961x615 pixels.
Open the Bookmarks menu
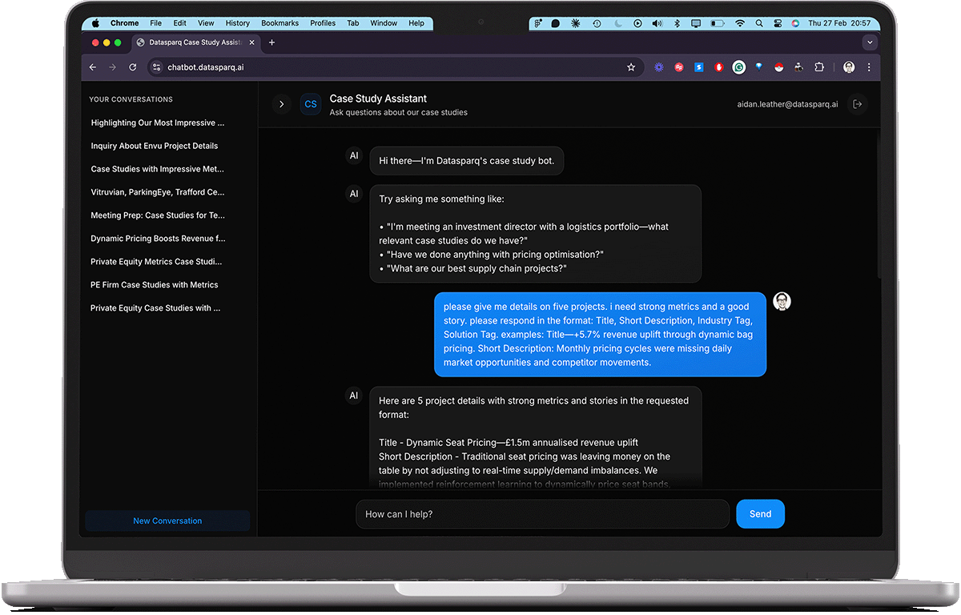280,23
